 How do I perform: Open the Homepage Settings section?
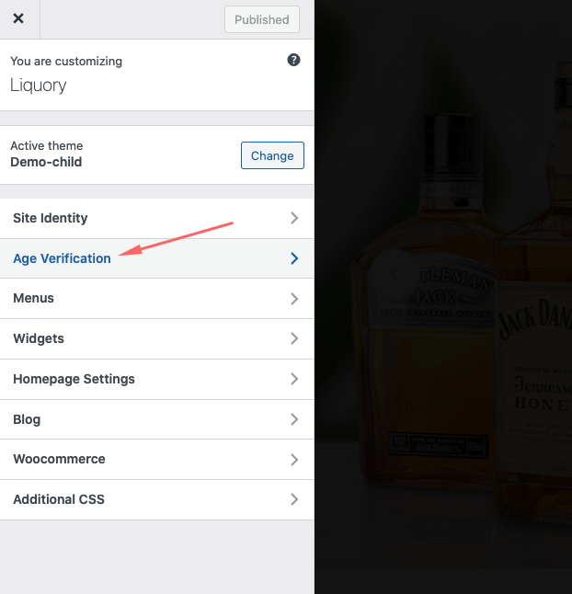[x=74, y=379]
